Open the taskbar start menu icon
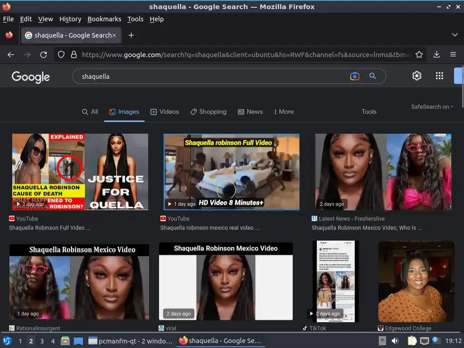 [7, 341]
